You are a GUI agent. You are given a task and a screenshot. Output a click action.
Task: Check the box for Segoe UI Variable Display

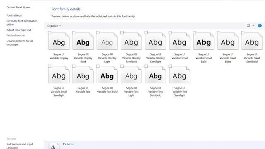coord(50,33)
